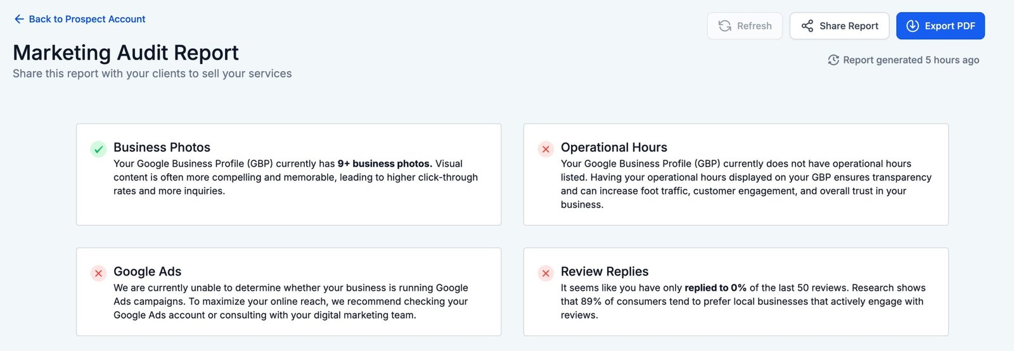Select the Google Ads card heading
Screen dimensions: 1014x351
147,272
